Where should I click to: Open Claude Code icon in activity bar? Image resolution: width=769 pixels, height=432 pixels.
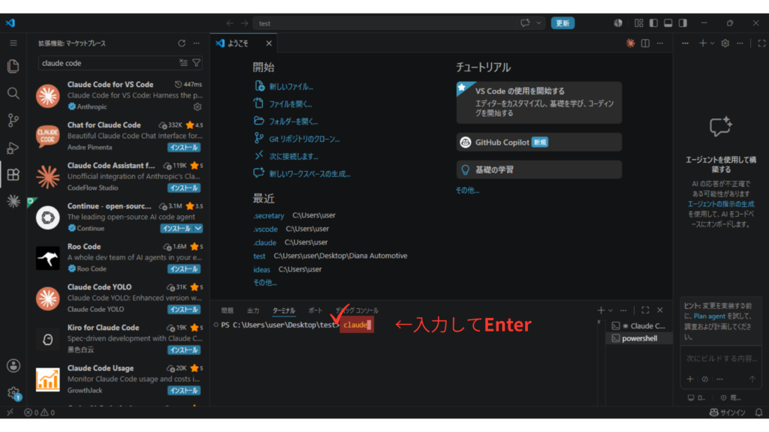click(x=14, y=201)
